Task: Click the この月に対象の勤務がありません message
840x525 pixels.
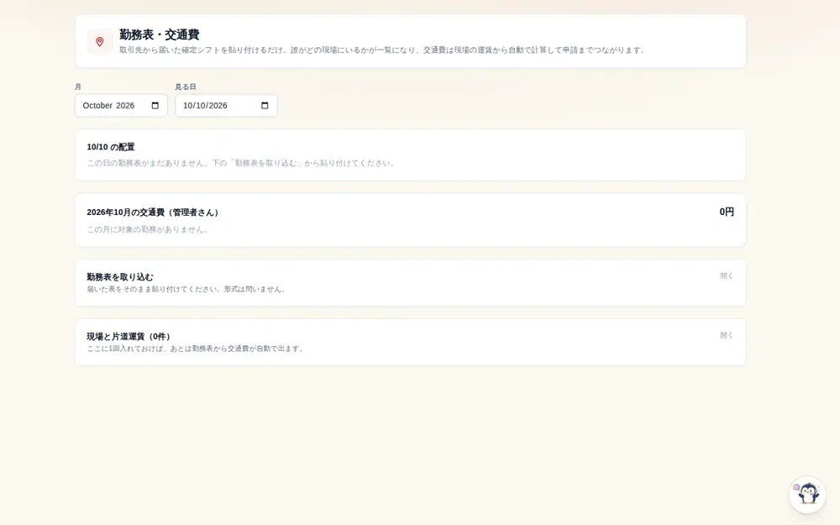Action: [147, 229]
